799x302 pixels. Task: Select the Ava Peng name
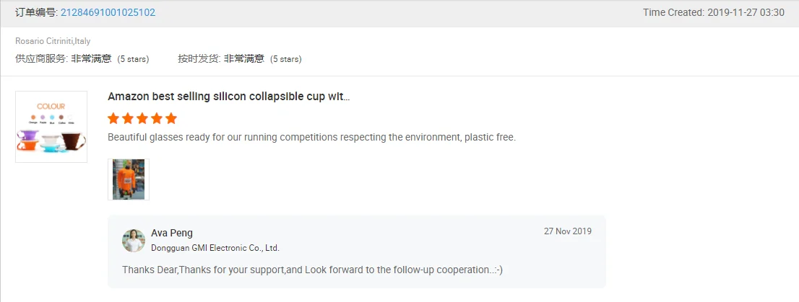(172, 233)
